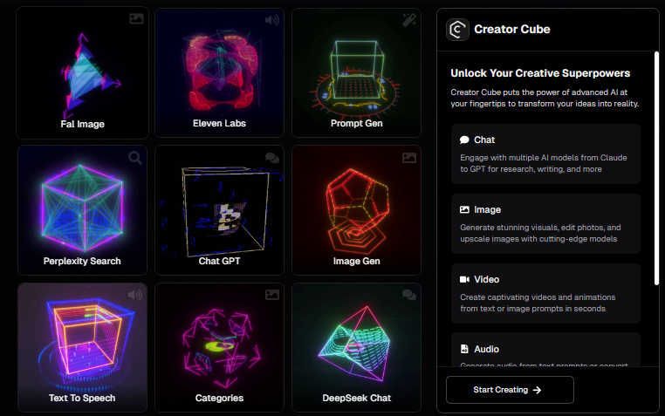Open the Fal Image card
This screenshot has width=665, height=416.
(82, 72)
